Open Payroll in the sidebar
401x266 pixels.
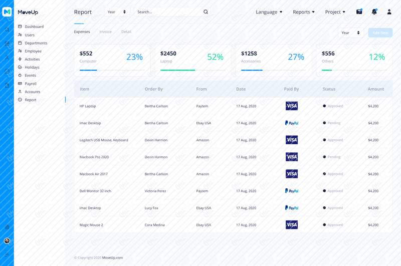(31, 84)
